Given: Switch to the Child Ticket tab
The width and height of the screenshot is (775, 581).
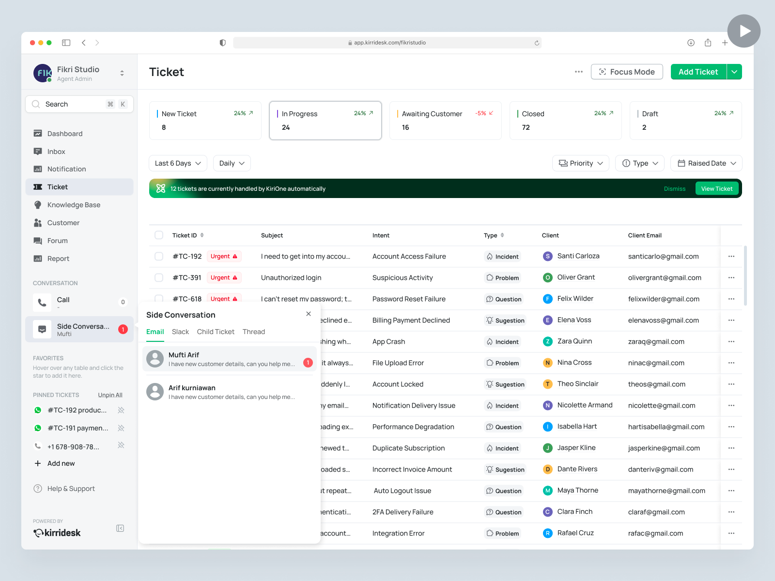Looking at the screenshot, I should coord(216,332).
